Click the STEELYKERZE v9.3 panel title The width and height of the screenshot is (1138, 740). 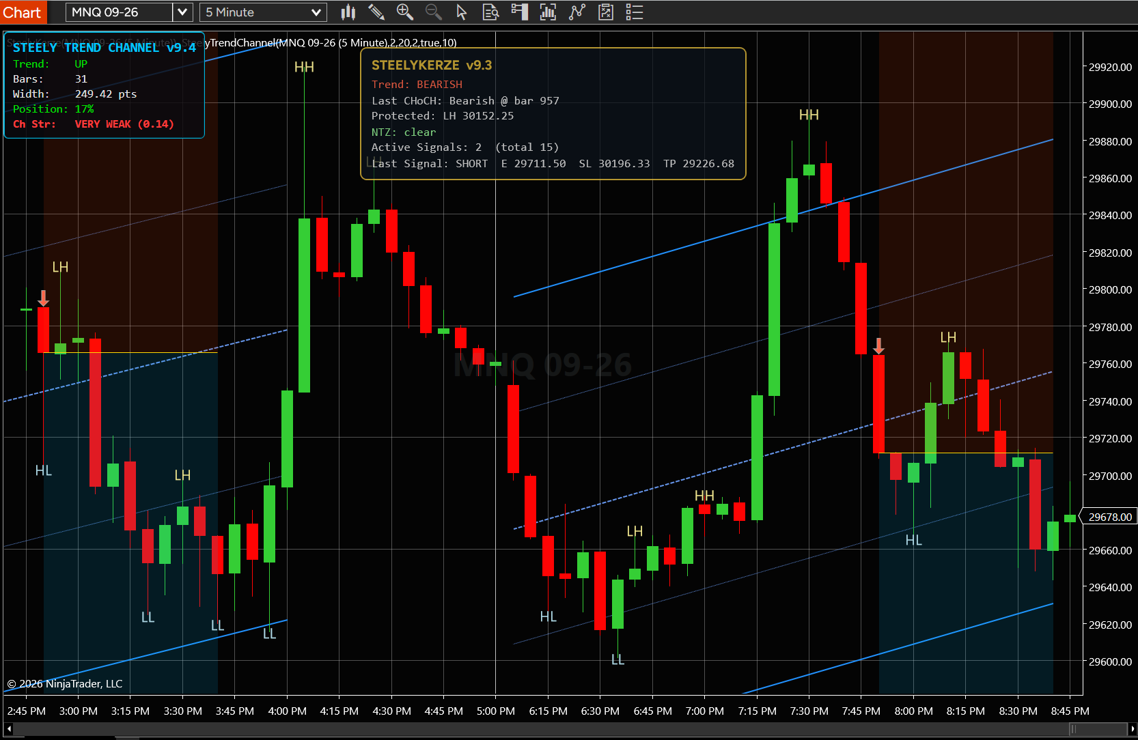[432, 65]
